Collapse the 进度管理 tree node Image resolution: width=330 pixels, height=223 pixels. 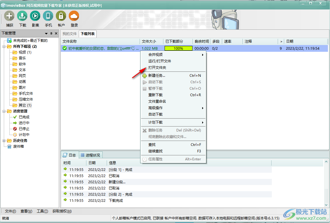[4, 111]
